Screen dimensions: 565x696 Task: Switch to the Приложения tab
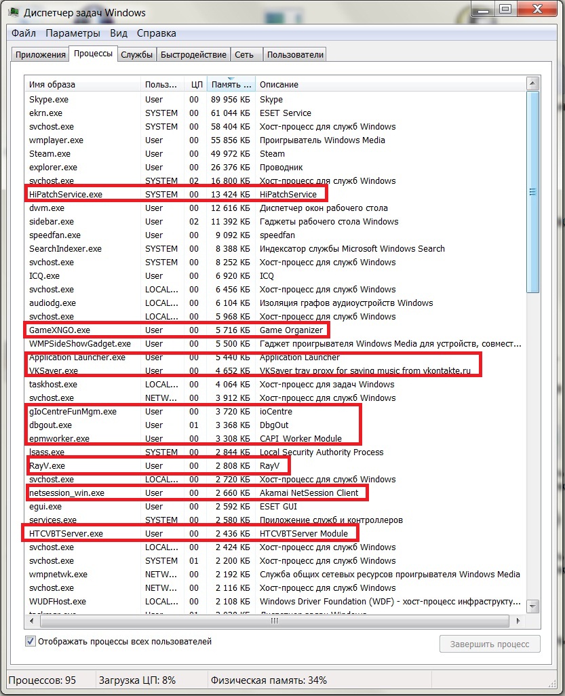(x=41, y=54)
